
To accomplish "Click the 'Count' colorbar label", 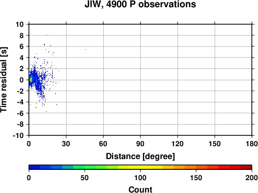I will pyautogui.click(x=140, y=189).
